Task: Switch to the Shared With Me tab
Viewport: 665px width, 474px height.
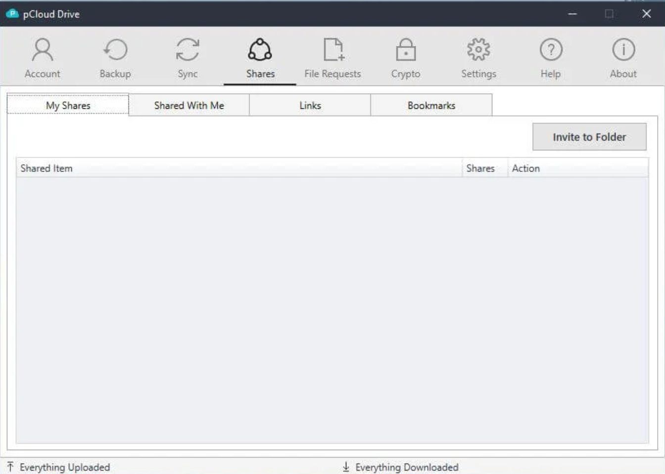Action: pyautogui.click(x=189, y=105)
